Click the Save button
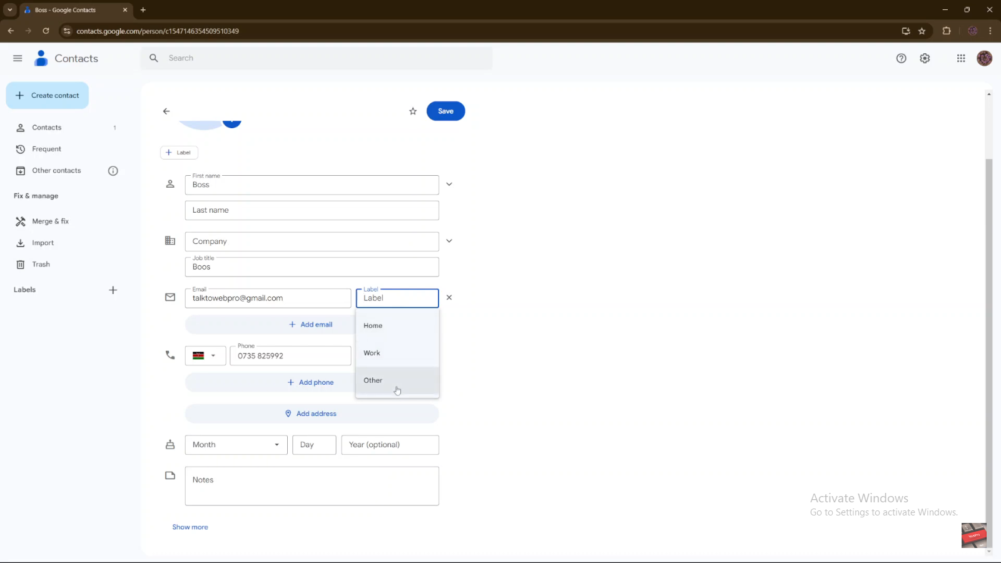Viewport: 1001px width, 563px height. point(445,111)
